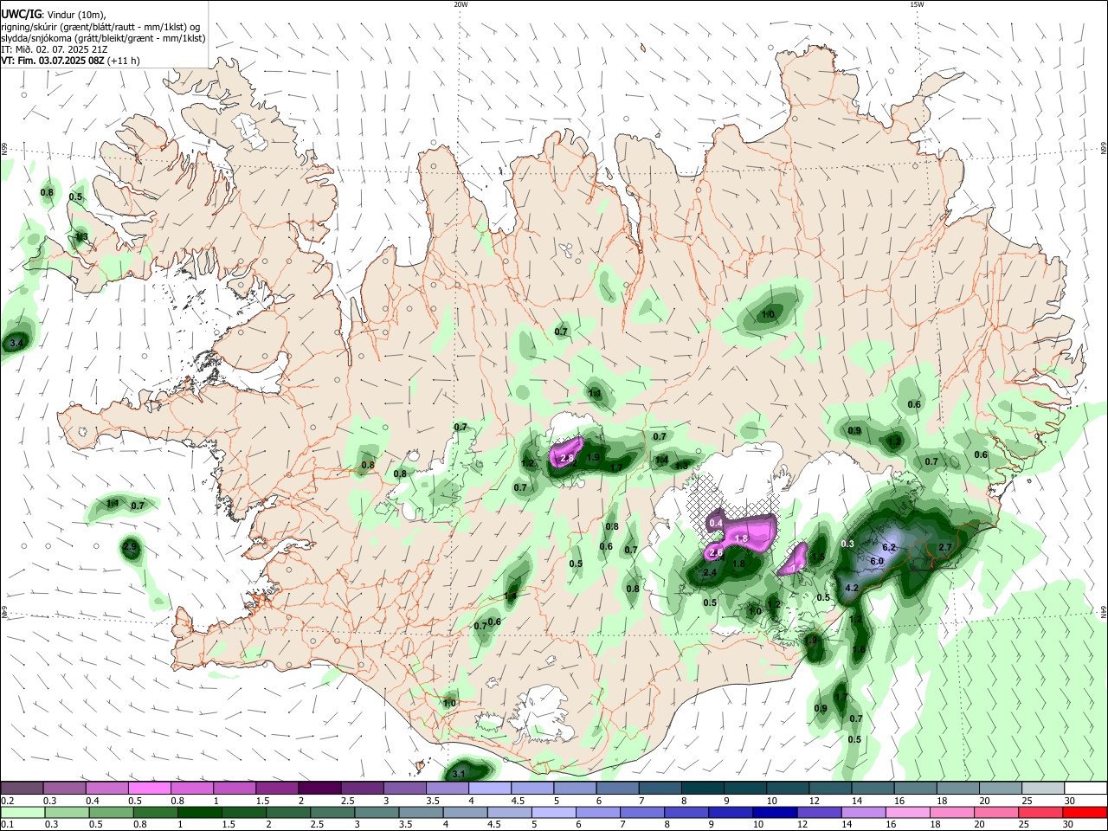Select the darkest purple swatch labeled 2
The height and width of the screenshot is (831, 1108).
tap(319, 788)
